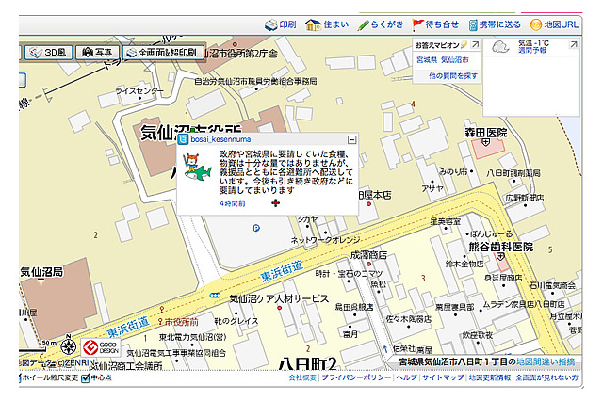
Task: Click the 成澤商店 map label
Action: click(368, 255)
